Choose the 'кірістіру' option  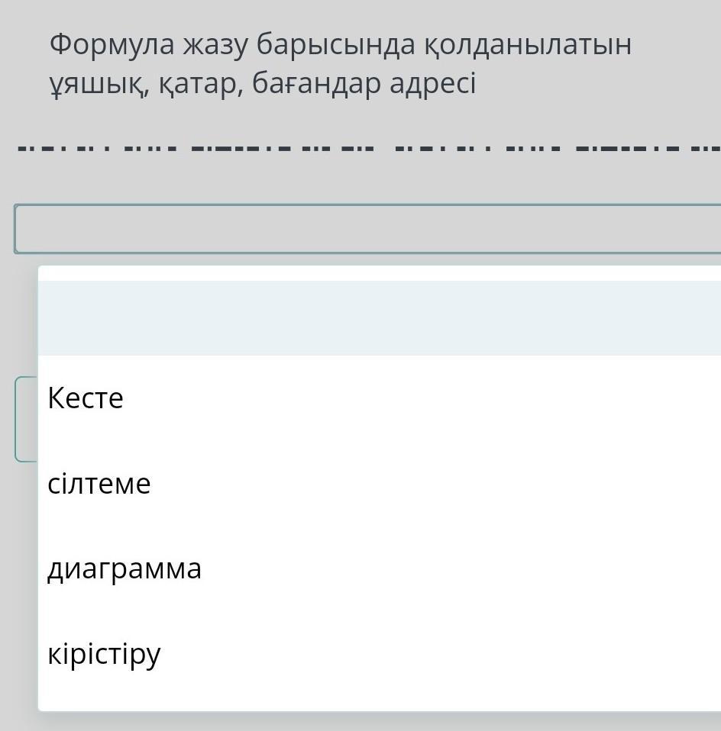point(105,655)
